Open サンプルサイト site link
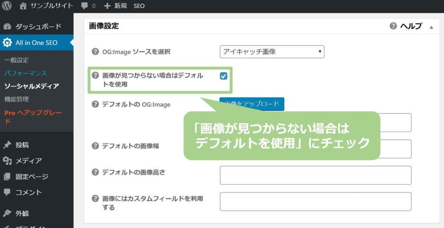444x228 pixels. point(52,6)
